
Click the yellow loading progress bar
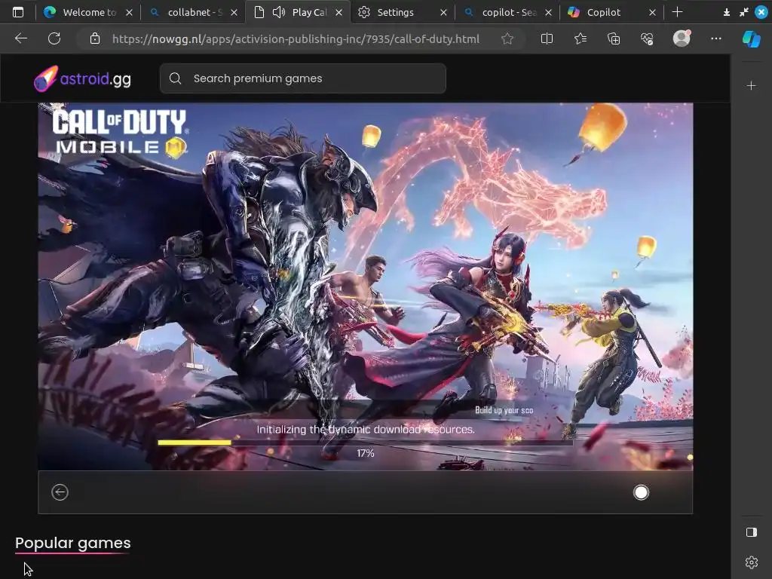[195, 443]
